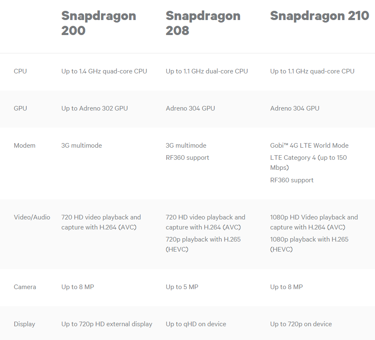375x340 pixels.
Task: Click 'Up to 720p on device' cell
Action: 301,324
